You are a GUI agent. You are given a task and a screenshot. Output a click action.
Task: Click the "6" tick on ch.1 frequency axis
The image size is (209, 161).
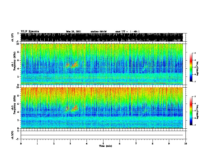tap(18, 60)
